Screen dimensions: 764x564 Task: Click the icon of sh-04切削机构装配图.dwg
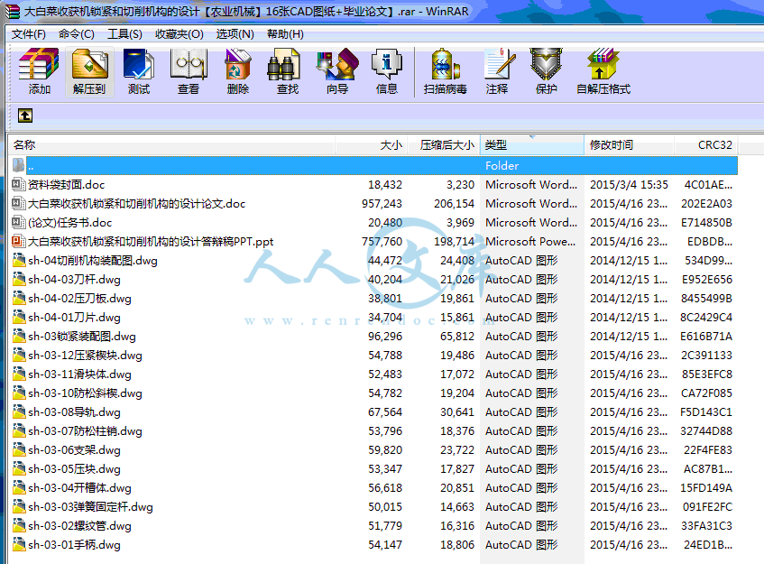coord(19,260)
